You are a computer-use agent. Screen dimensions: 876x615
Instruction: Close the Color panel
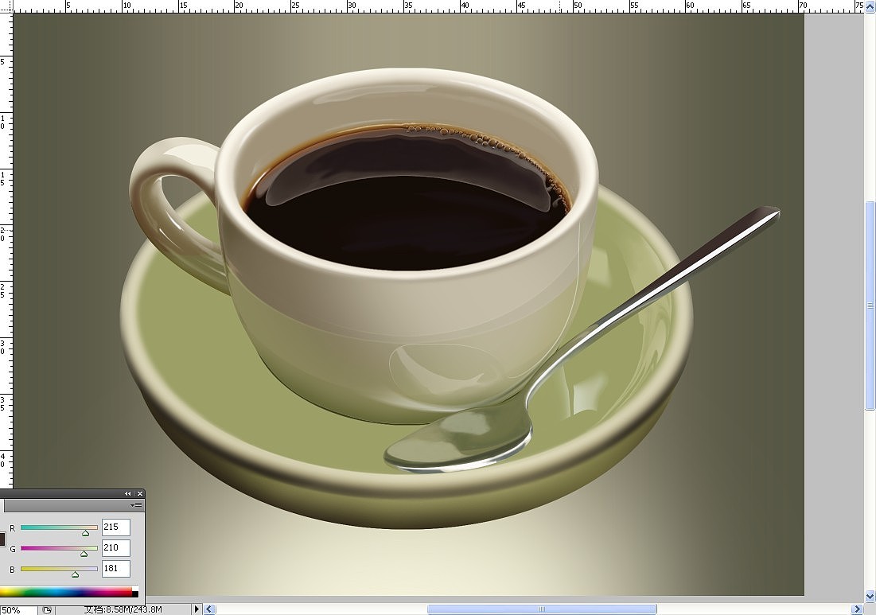[x=140, y=494]
